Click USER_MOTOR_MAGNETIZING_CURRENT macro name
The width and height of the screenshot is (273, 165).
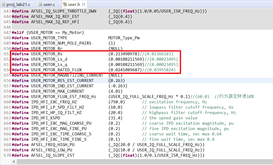pos(67,75)
